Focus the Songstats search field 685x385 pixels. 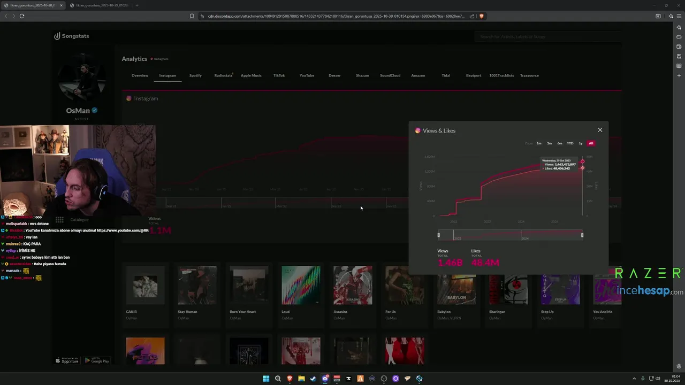[547, 36]
